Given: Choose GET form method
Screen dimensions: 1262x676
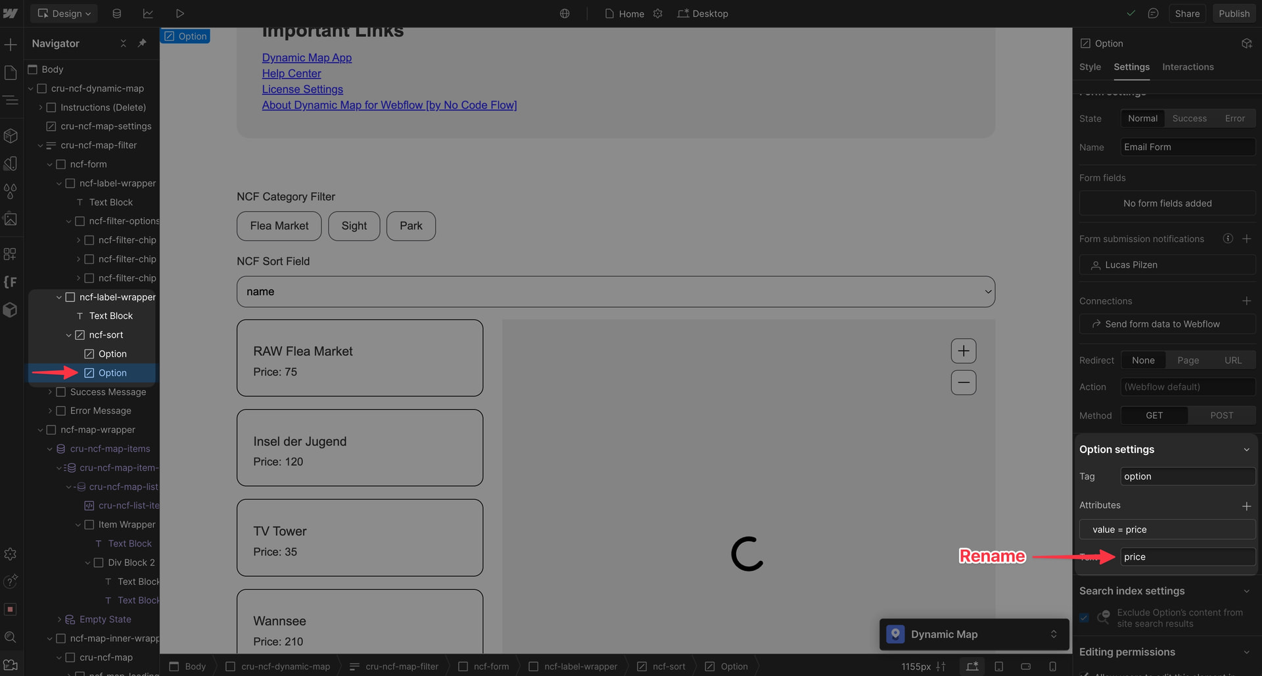Looking at the screenshot, I should (1154, 416).
